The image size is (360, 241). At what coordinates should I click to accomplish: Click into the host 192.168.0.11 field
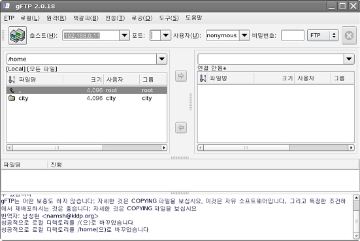point(91,35)
